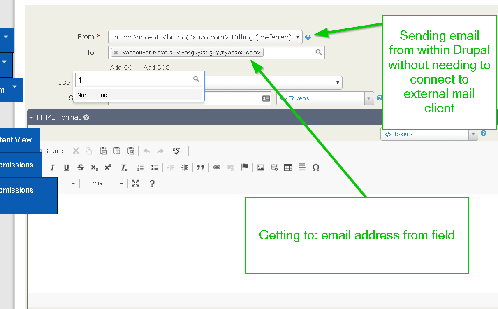Toggle italic formatting
Image resolution: width=498 pixels, height=309 pixels.
click(x=52, y=167)
